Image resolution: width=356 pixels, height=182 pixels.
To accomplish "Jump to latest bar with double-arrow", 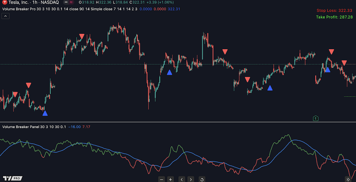I will coord(348,179).
